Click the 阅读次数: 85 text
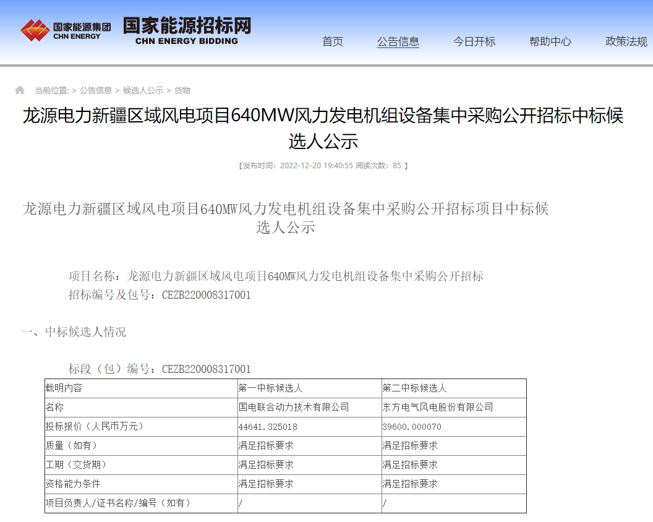 point(378,166)
